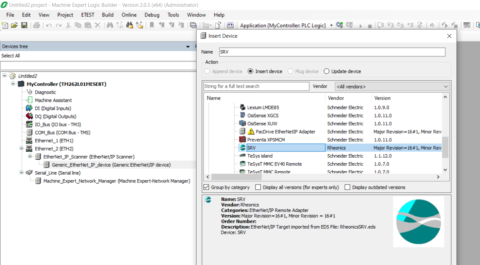Click the Print toolbar icon
This screenshot has width=480, height=265.
coord(37,25)
